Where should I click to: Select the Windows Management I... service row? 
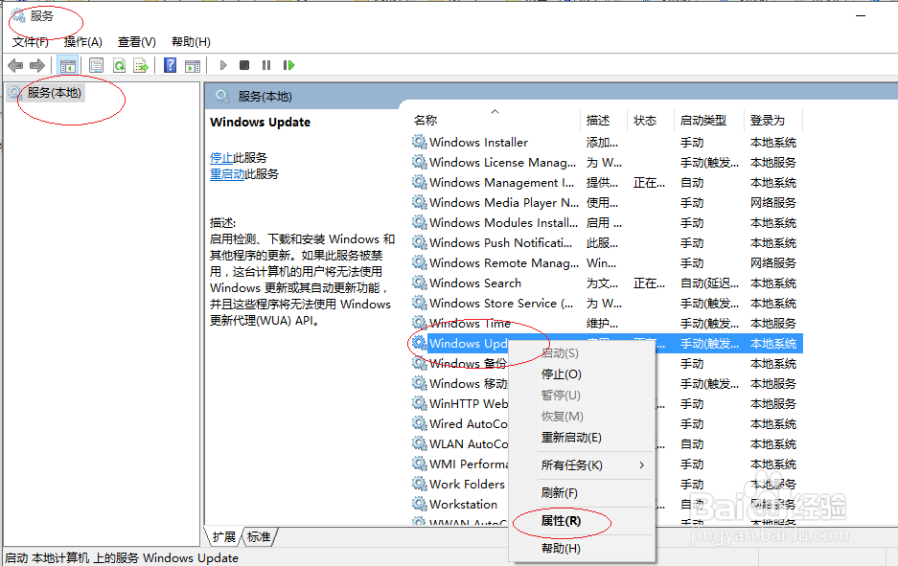pos(607,183)
